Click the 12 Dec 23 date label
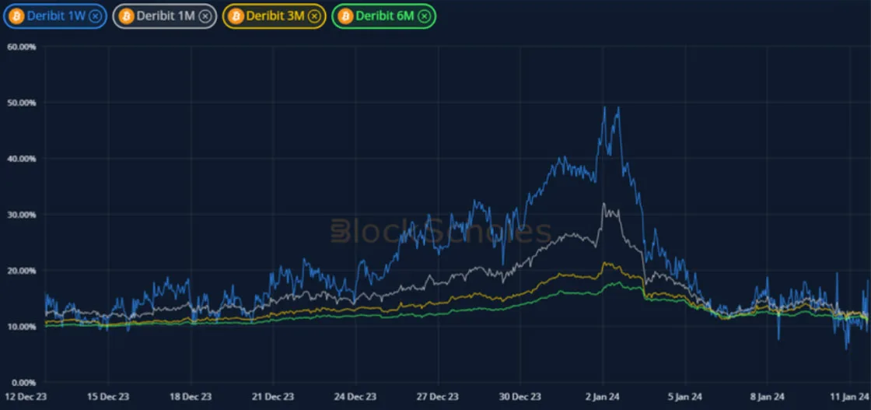 [x=26, y=397]
